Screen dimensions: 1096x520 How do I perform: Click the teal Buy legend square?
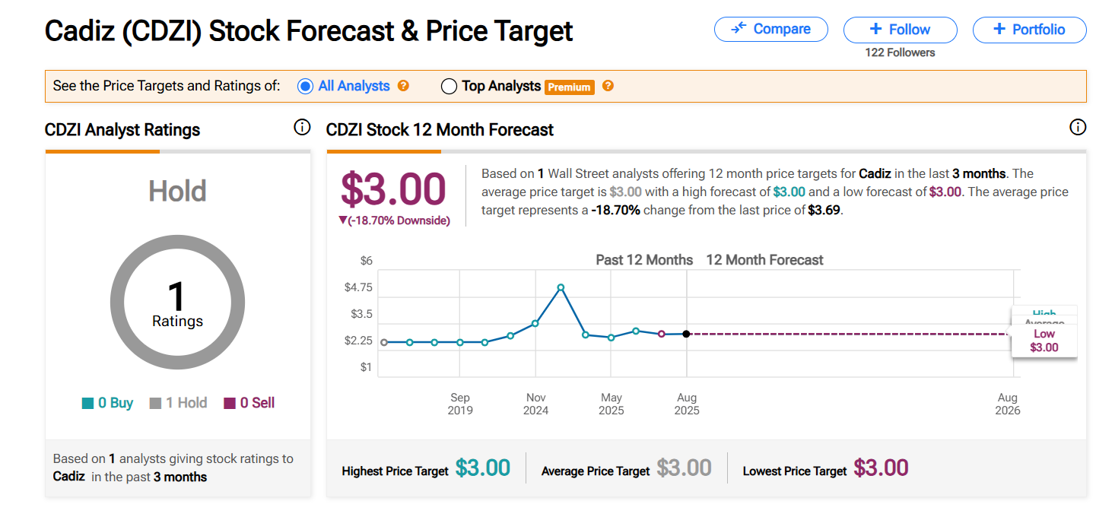pos(87,404)
